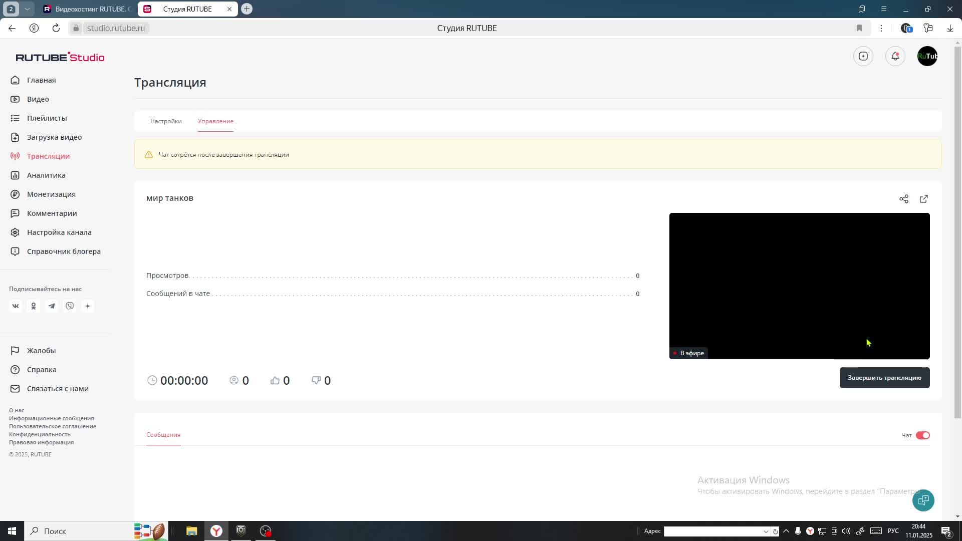Screen dimensions: 962x541
Task: Select the Сообщения tab
Action: pos(163,435)
